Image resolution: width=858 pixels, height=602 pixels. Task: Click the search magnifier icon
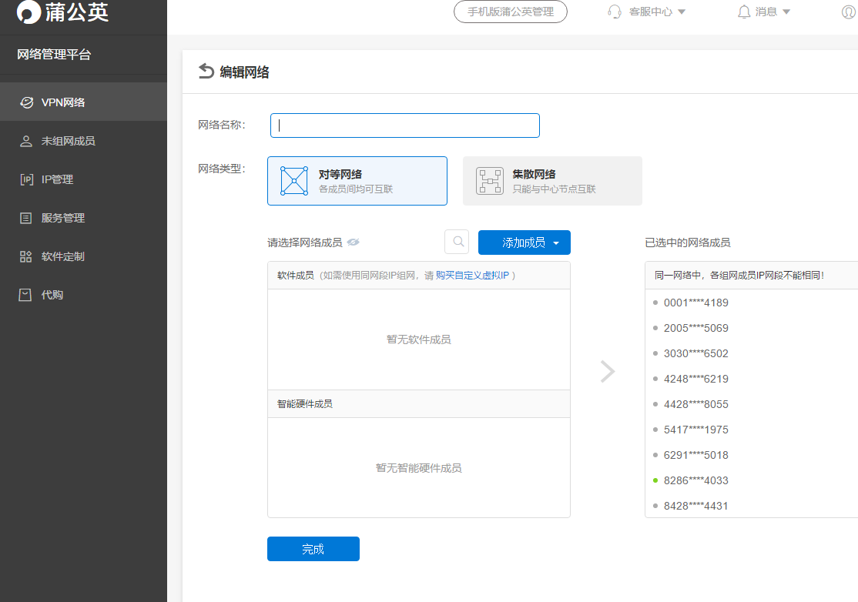[457, 242]
